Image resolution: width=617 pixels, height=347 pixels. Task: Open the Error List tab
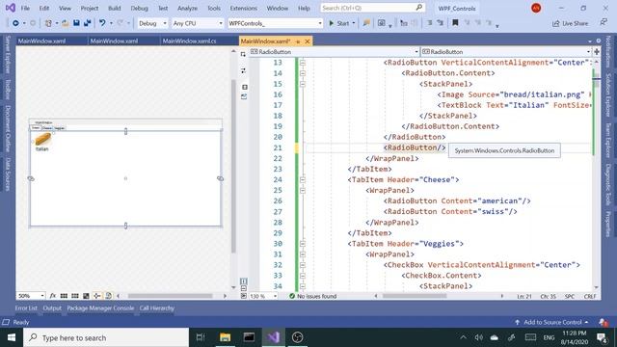(26, 308)
